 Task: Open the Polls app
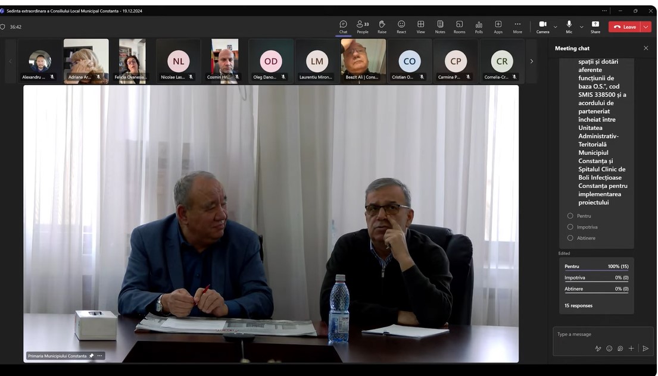tap(479, 26)
